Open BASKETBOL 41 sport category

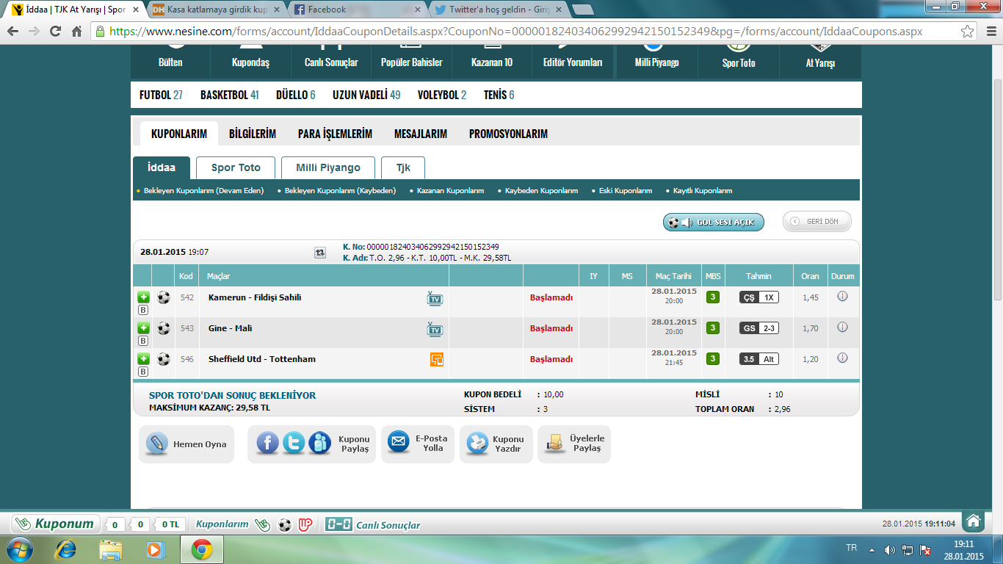click(x=230, y=95)
